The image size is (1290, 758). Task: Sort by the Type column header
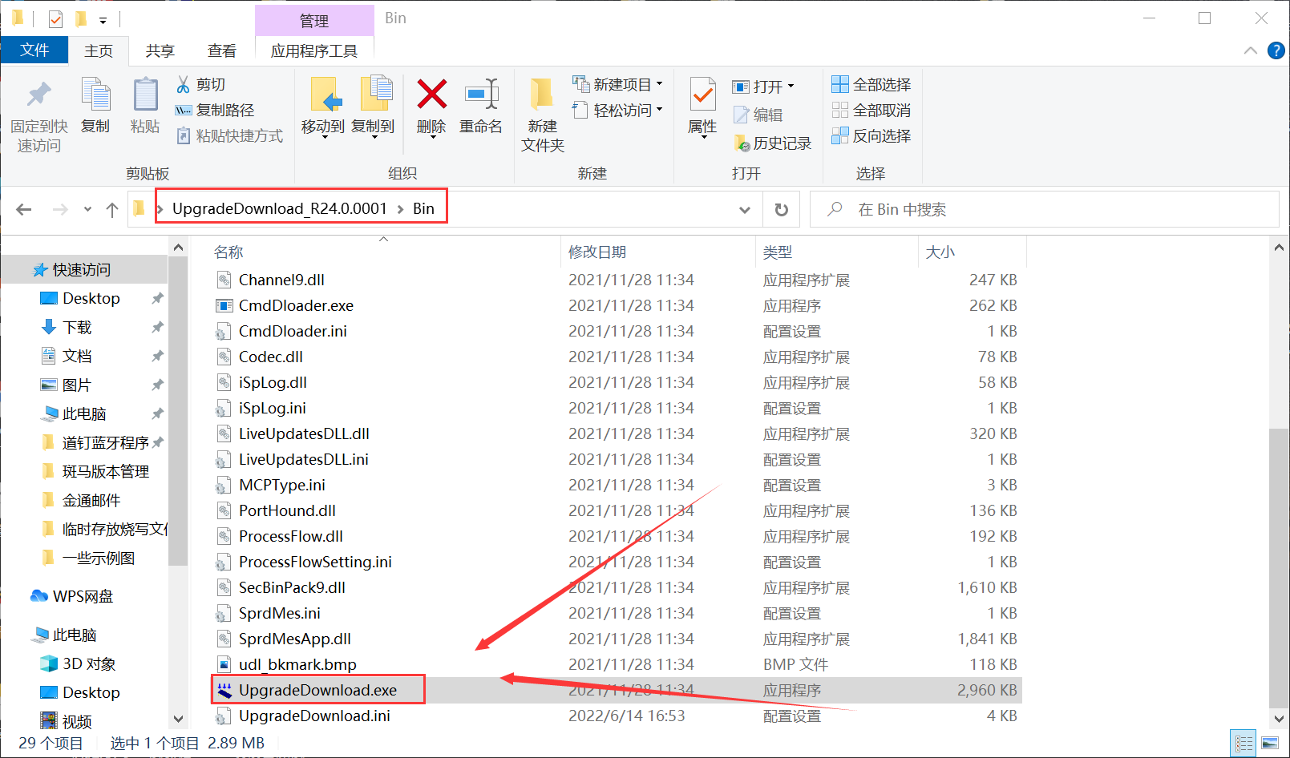pyautogui.click(x=778, y=252)
